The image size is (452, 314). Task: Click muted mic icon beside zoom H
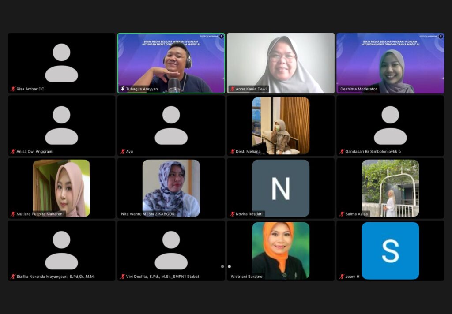[342, 277]
